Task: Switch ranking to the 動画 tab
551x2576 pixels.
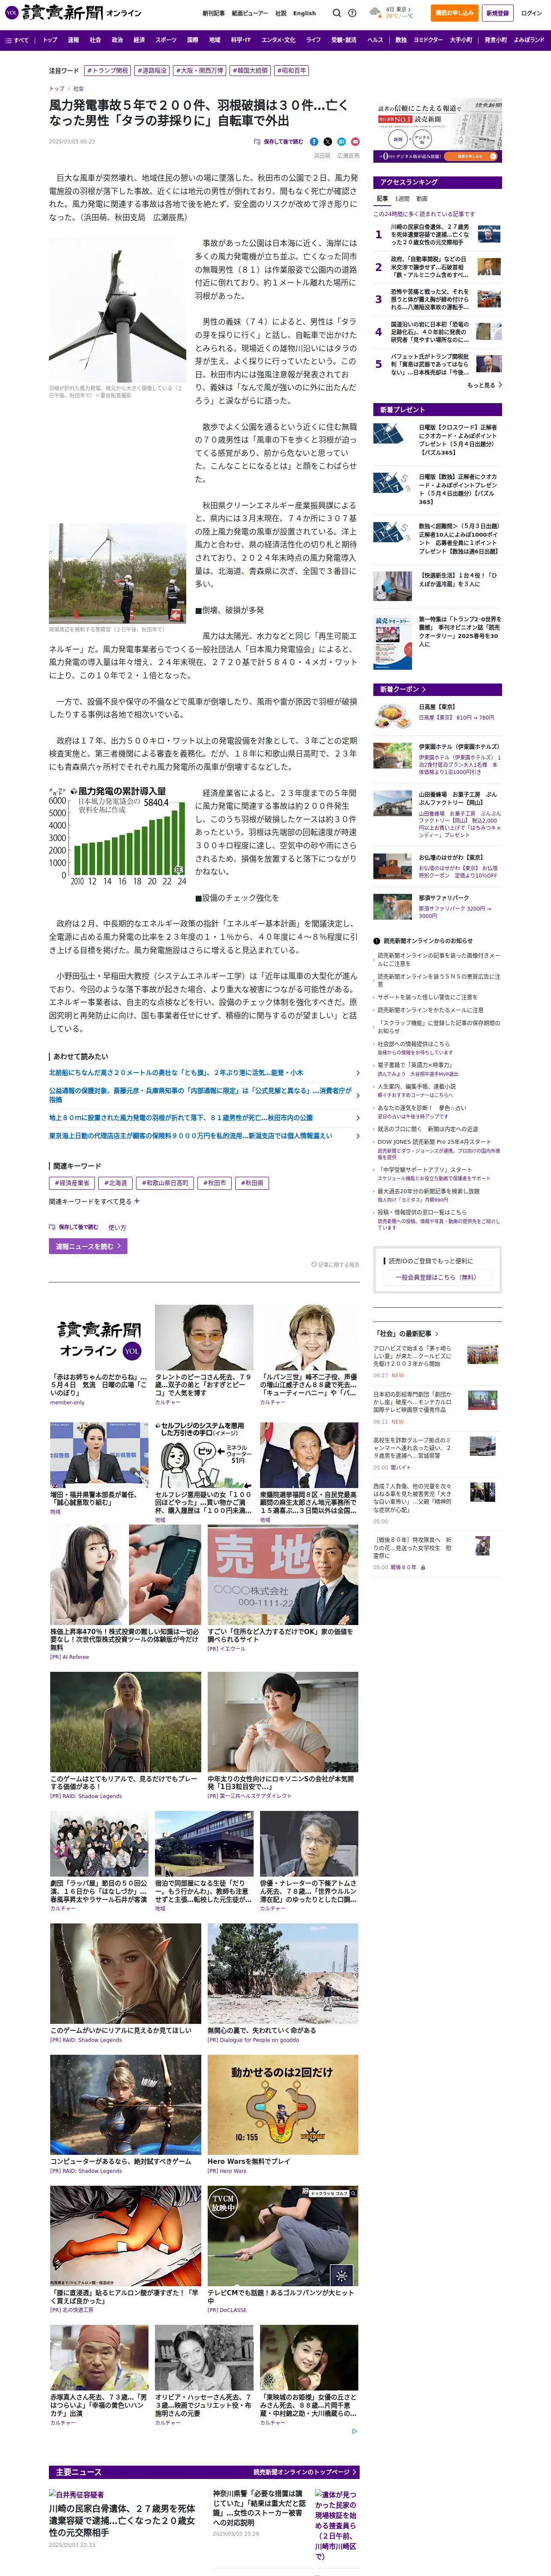Action: click(422, 199)
